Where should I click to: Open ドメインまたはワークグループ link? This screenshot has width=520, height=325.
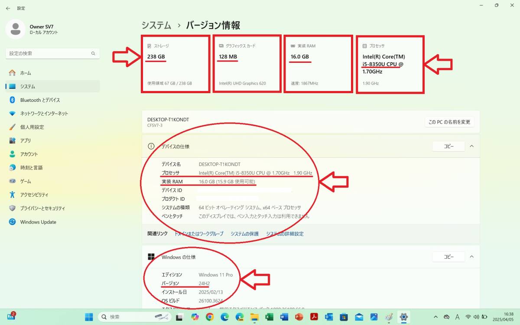pyautogui.click(x=199, y=234)
